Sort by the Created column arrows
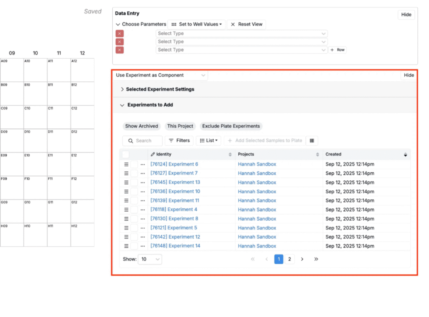 405,154
